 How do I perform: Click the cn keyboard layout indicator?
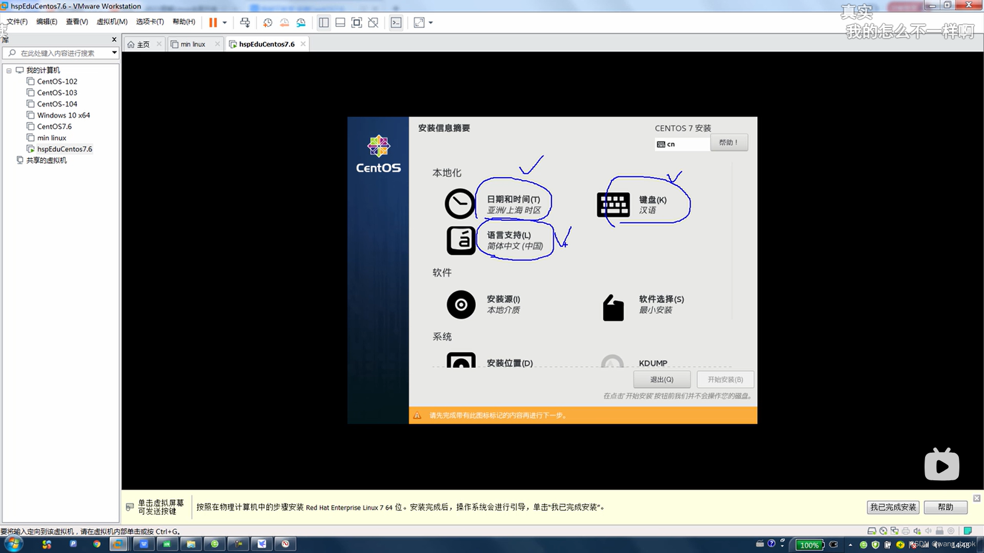[x=682, y=144]
